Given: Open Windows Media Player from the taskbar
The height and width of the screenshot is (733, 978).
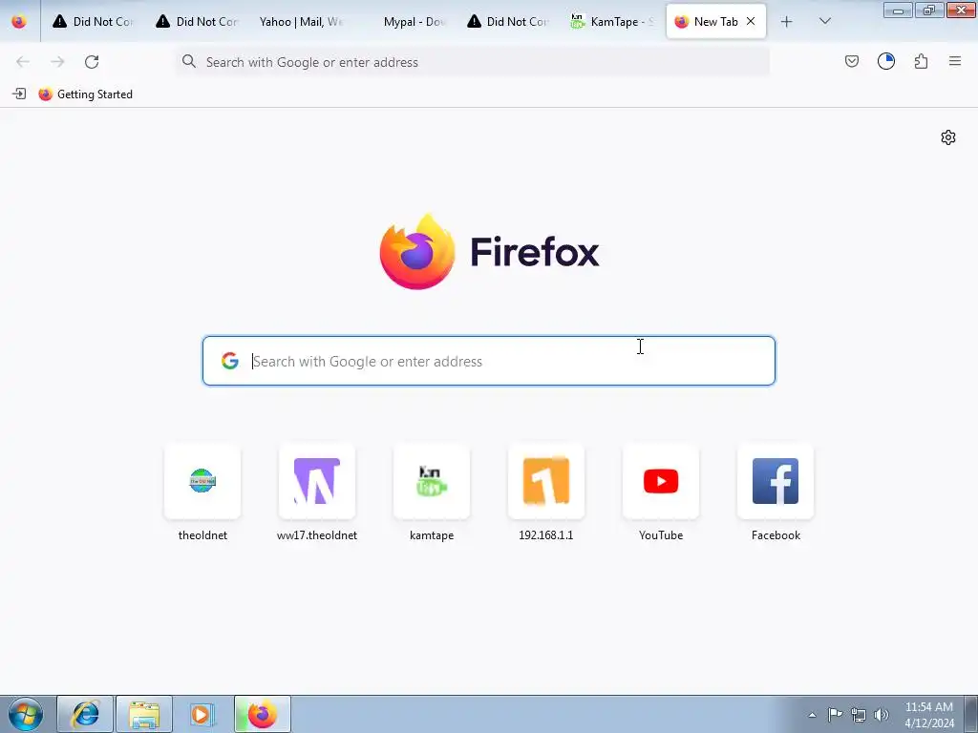Looking at the screenshot, I should click(x=202, y=714).
